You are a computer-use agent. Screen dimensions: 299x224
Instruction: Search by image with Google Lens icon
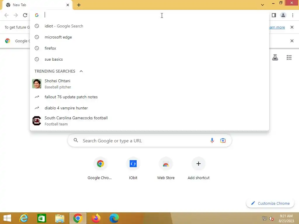coord(223,141)
